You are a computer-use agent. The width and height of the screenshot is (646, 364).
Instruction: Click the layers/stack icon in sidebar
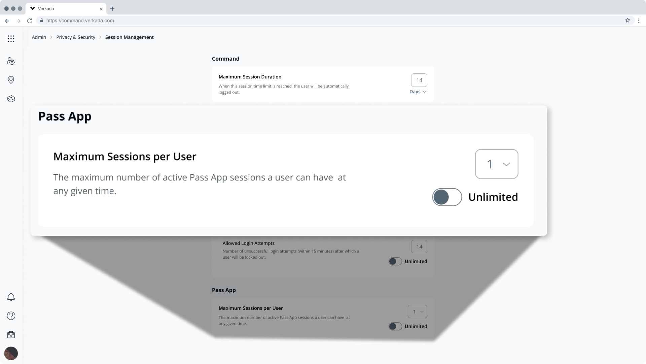pyautogui.click(x=11, y=98)
